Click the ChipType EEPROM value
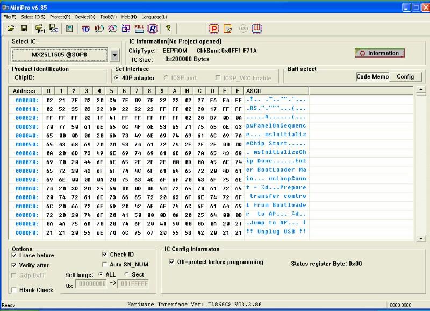 point(175,51)
